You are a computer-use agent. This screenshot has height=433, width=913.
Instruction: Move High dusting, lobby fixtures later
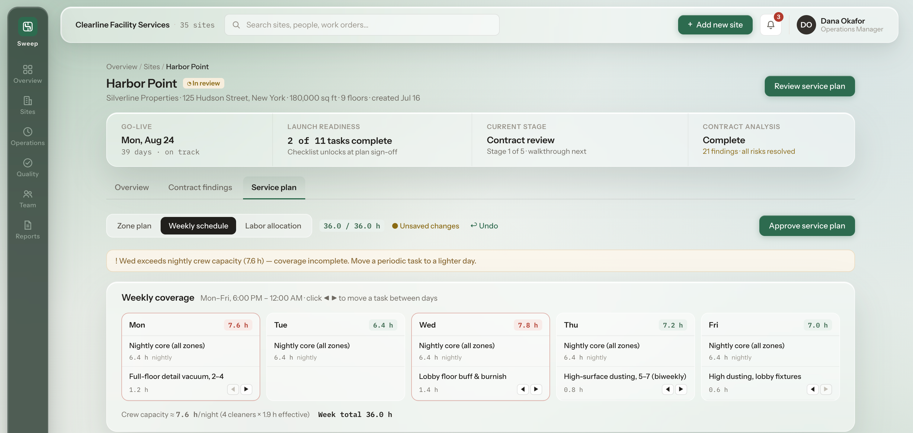click(826, 389)
